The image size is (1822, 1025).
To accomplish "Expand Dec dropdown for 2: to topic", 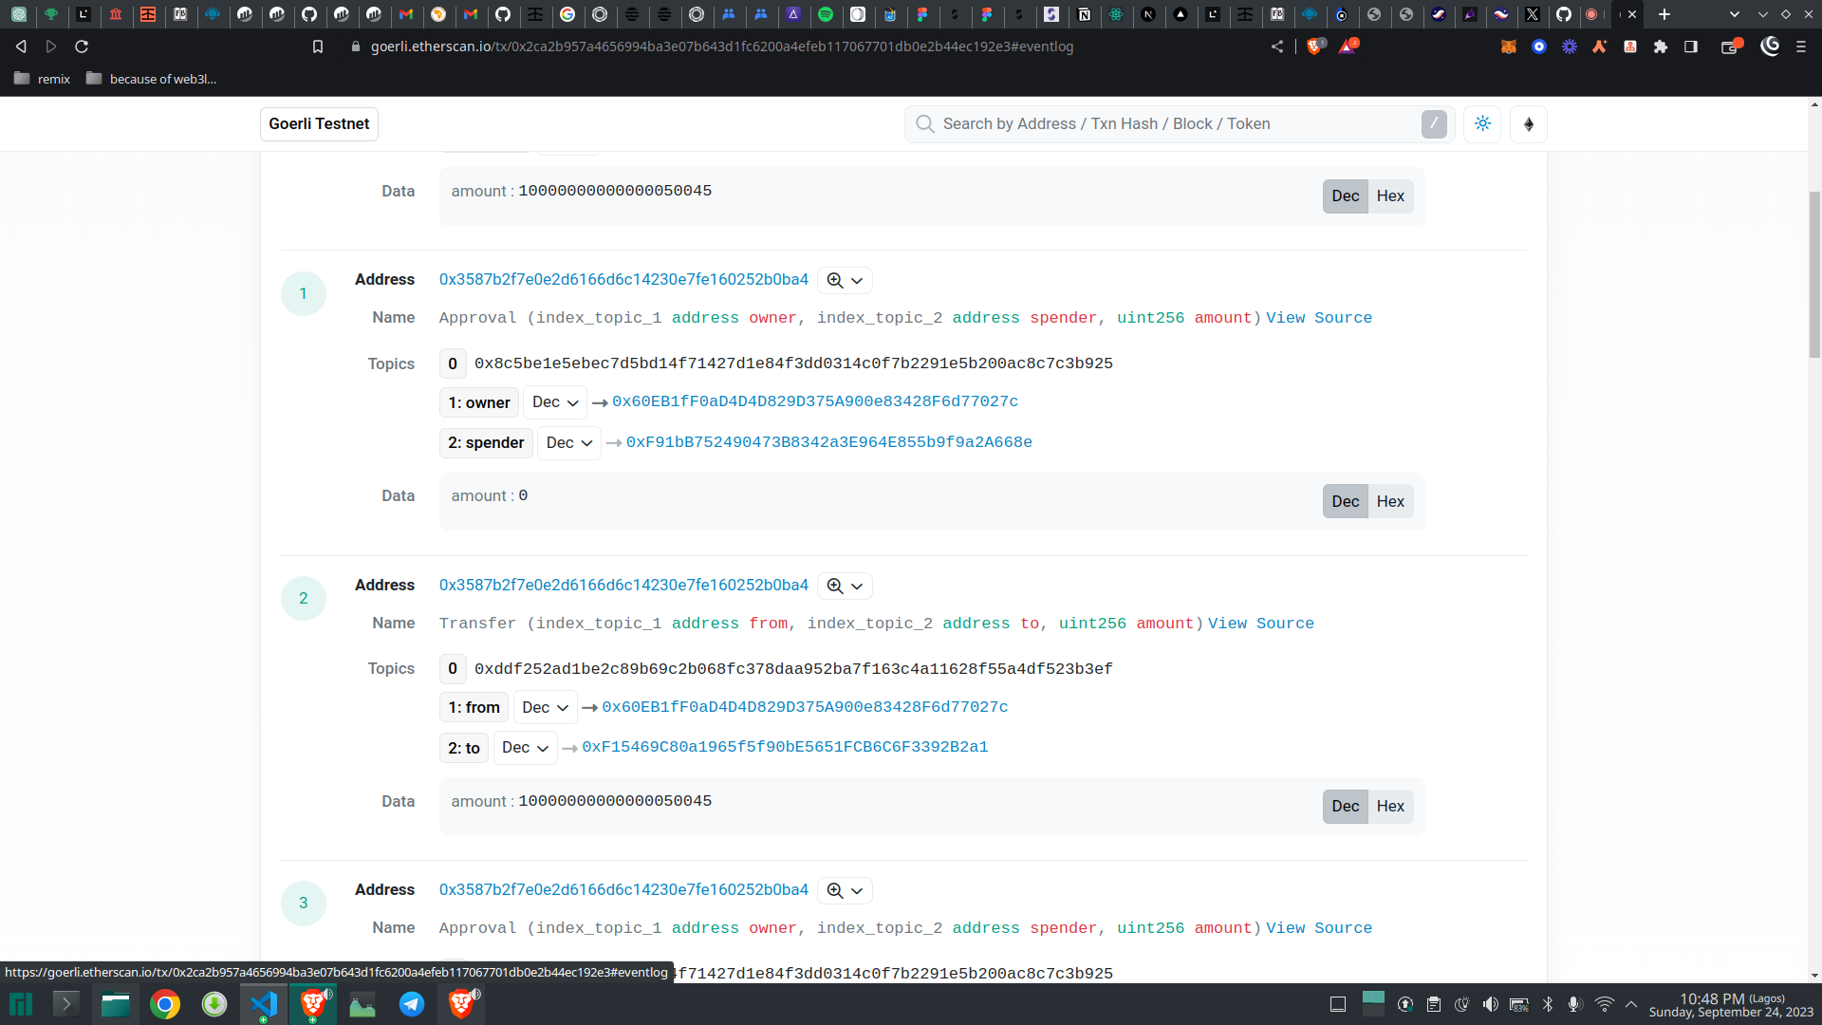I will click(x=525, y=748).
